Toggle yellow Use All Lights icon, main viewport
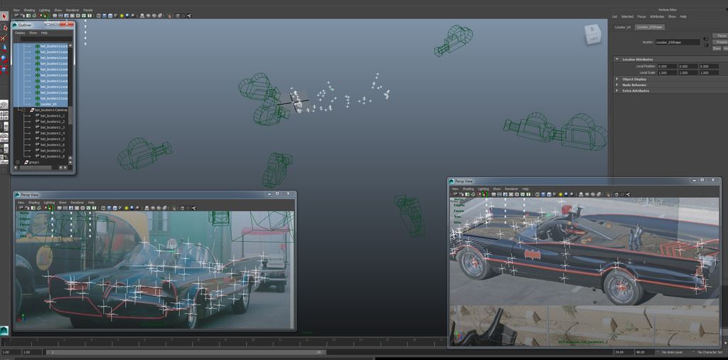This screenshot has width=728, height=360. (122, 16)
